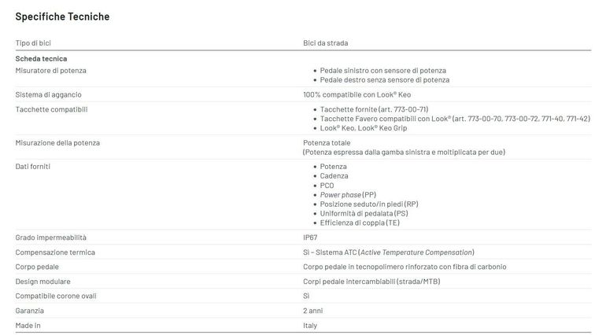Select the Tipo di bici label
Image resolution: width=606 pixels, height=335 pixels.
pos(33,43)
